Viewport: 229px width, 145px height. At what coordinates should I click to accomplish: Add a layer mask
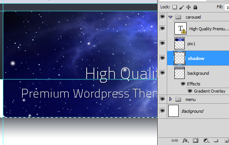[195, 140]
